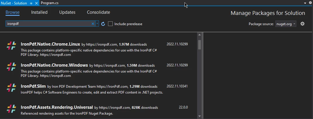
Task: Open tab well settings gear icon
Action: 310,3
